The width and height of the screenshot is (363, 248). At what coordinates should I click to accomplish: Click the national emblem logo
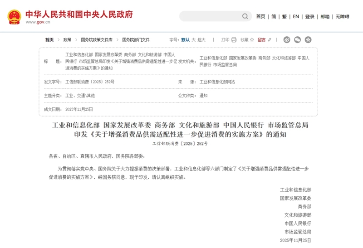(14, 17)
